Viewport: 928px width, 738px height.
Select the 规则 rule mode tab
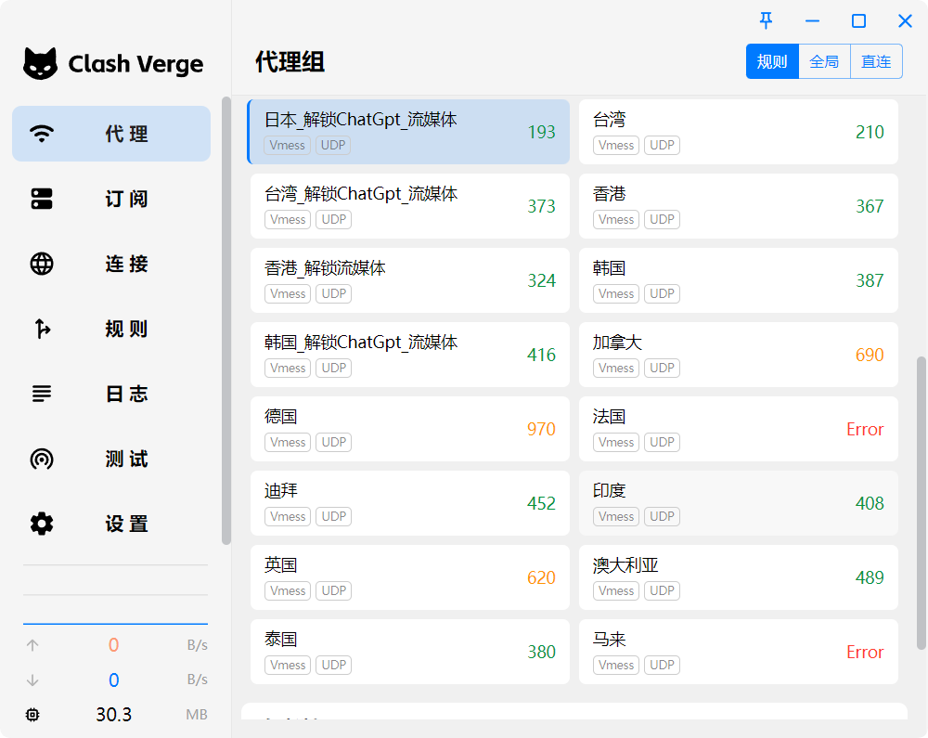pyautogui.click(x=772, y=60)
